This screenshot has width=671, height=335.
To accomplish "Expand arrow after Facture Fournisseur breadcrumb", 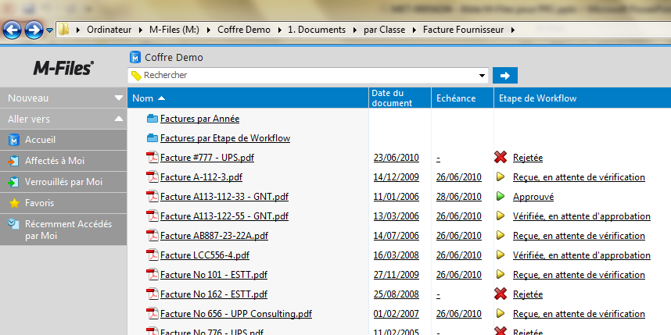I will tap(513, 30).
